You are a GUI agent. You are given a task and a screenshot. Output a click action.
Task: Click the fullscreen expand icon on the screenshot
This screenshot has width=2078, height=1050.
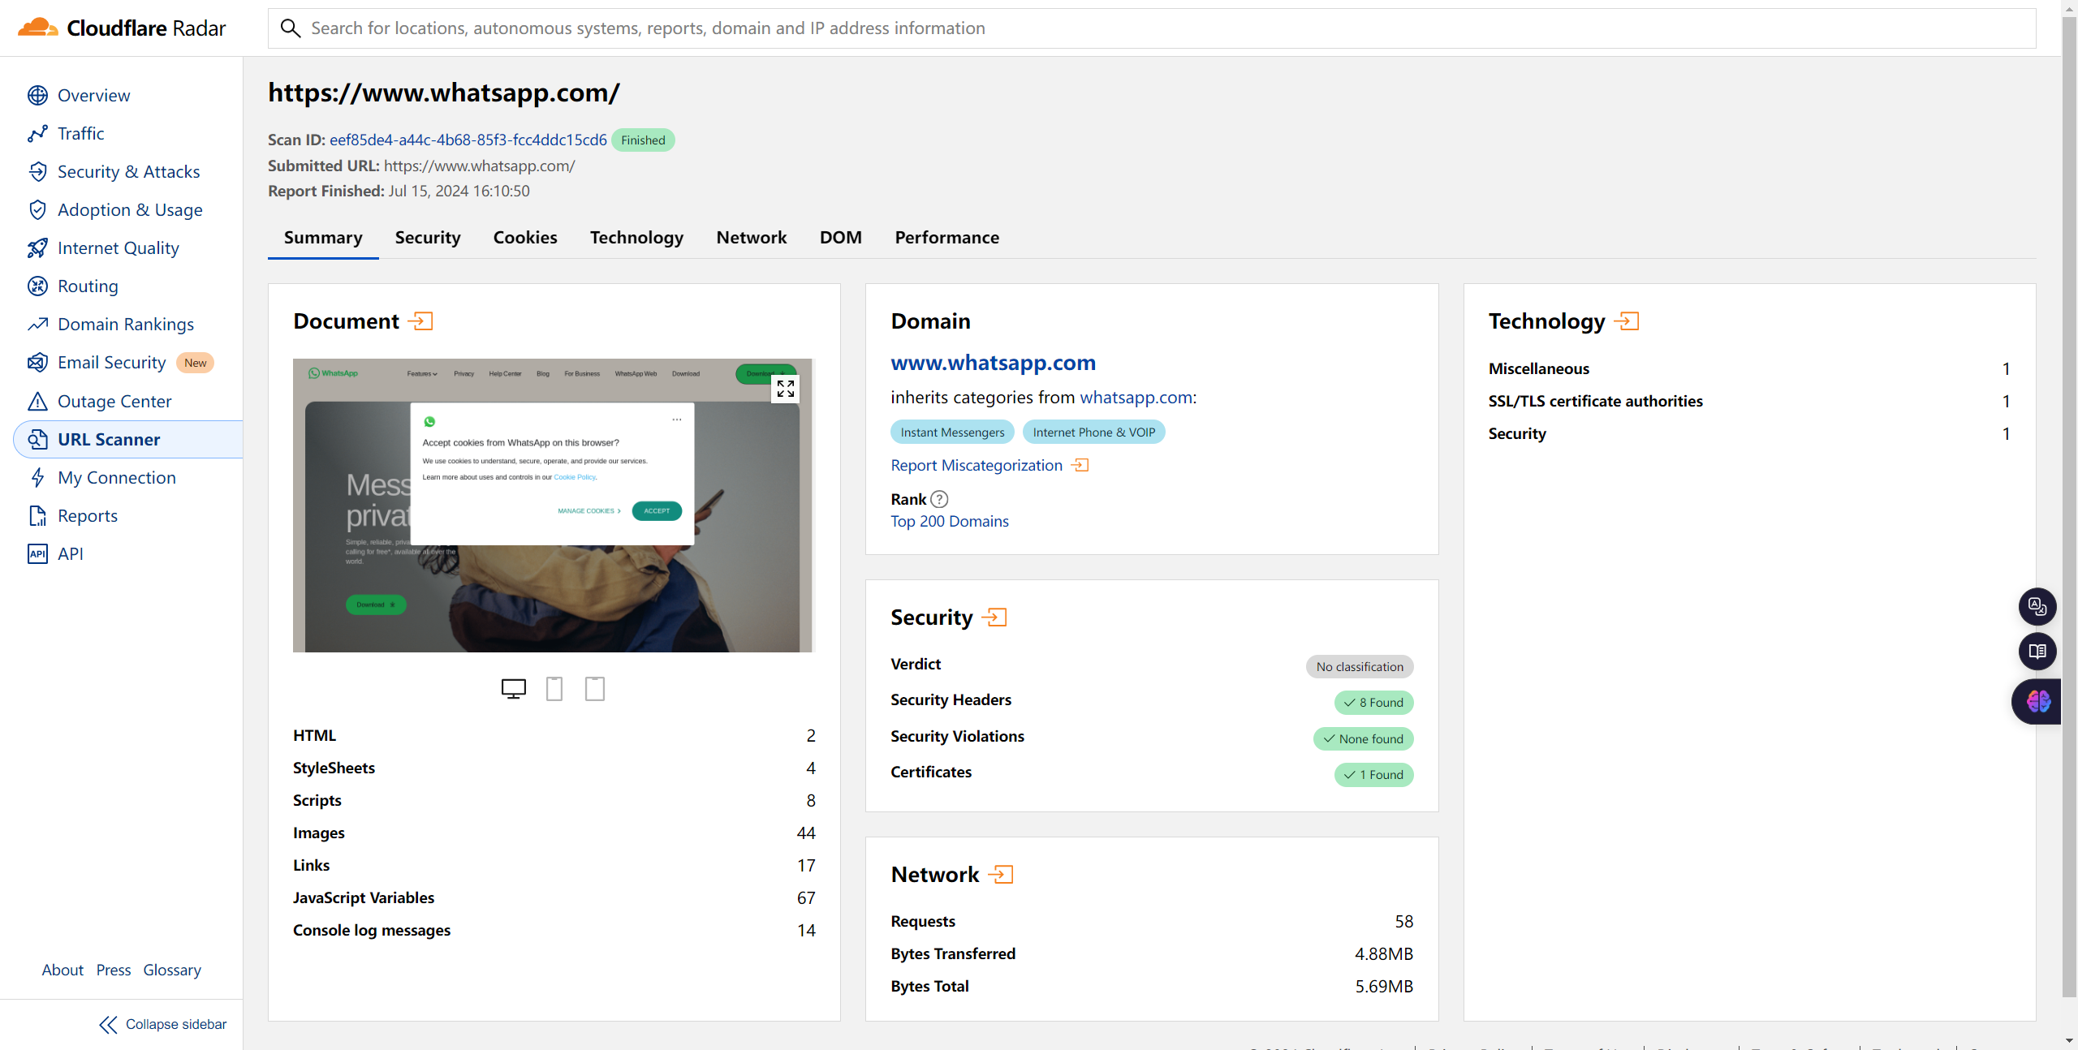785,389
